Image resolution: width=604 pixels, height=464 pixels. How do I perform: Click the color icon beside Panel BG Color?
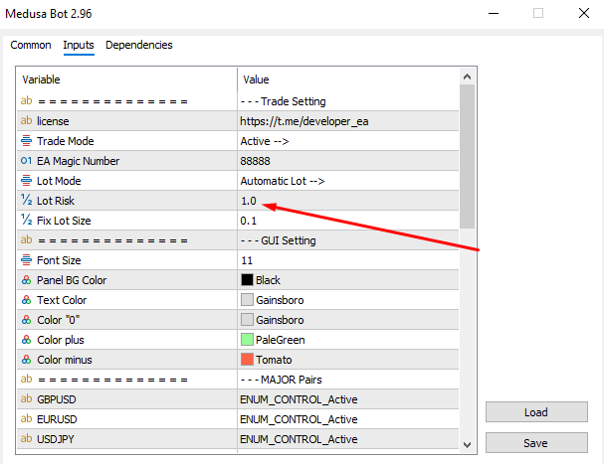pyautogui.click(x=26, y=280)
